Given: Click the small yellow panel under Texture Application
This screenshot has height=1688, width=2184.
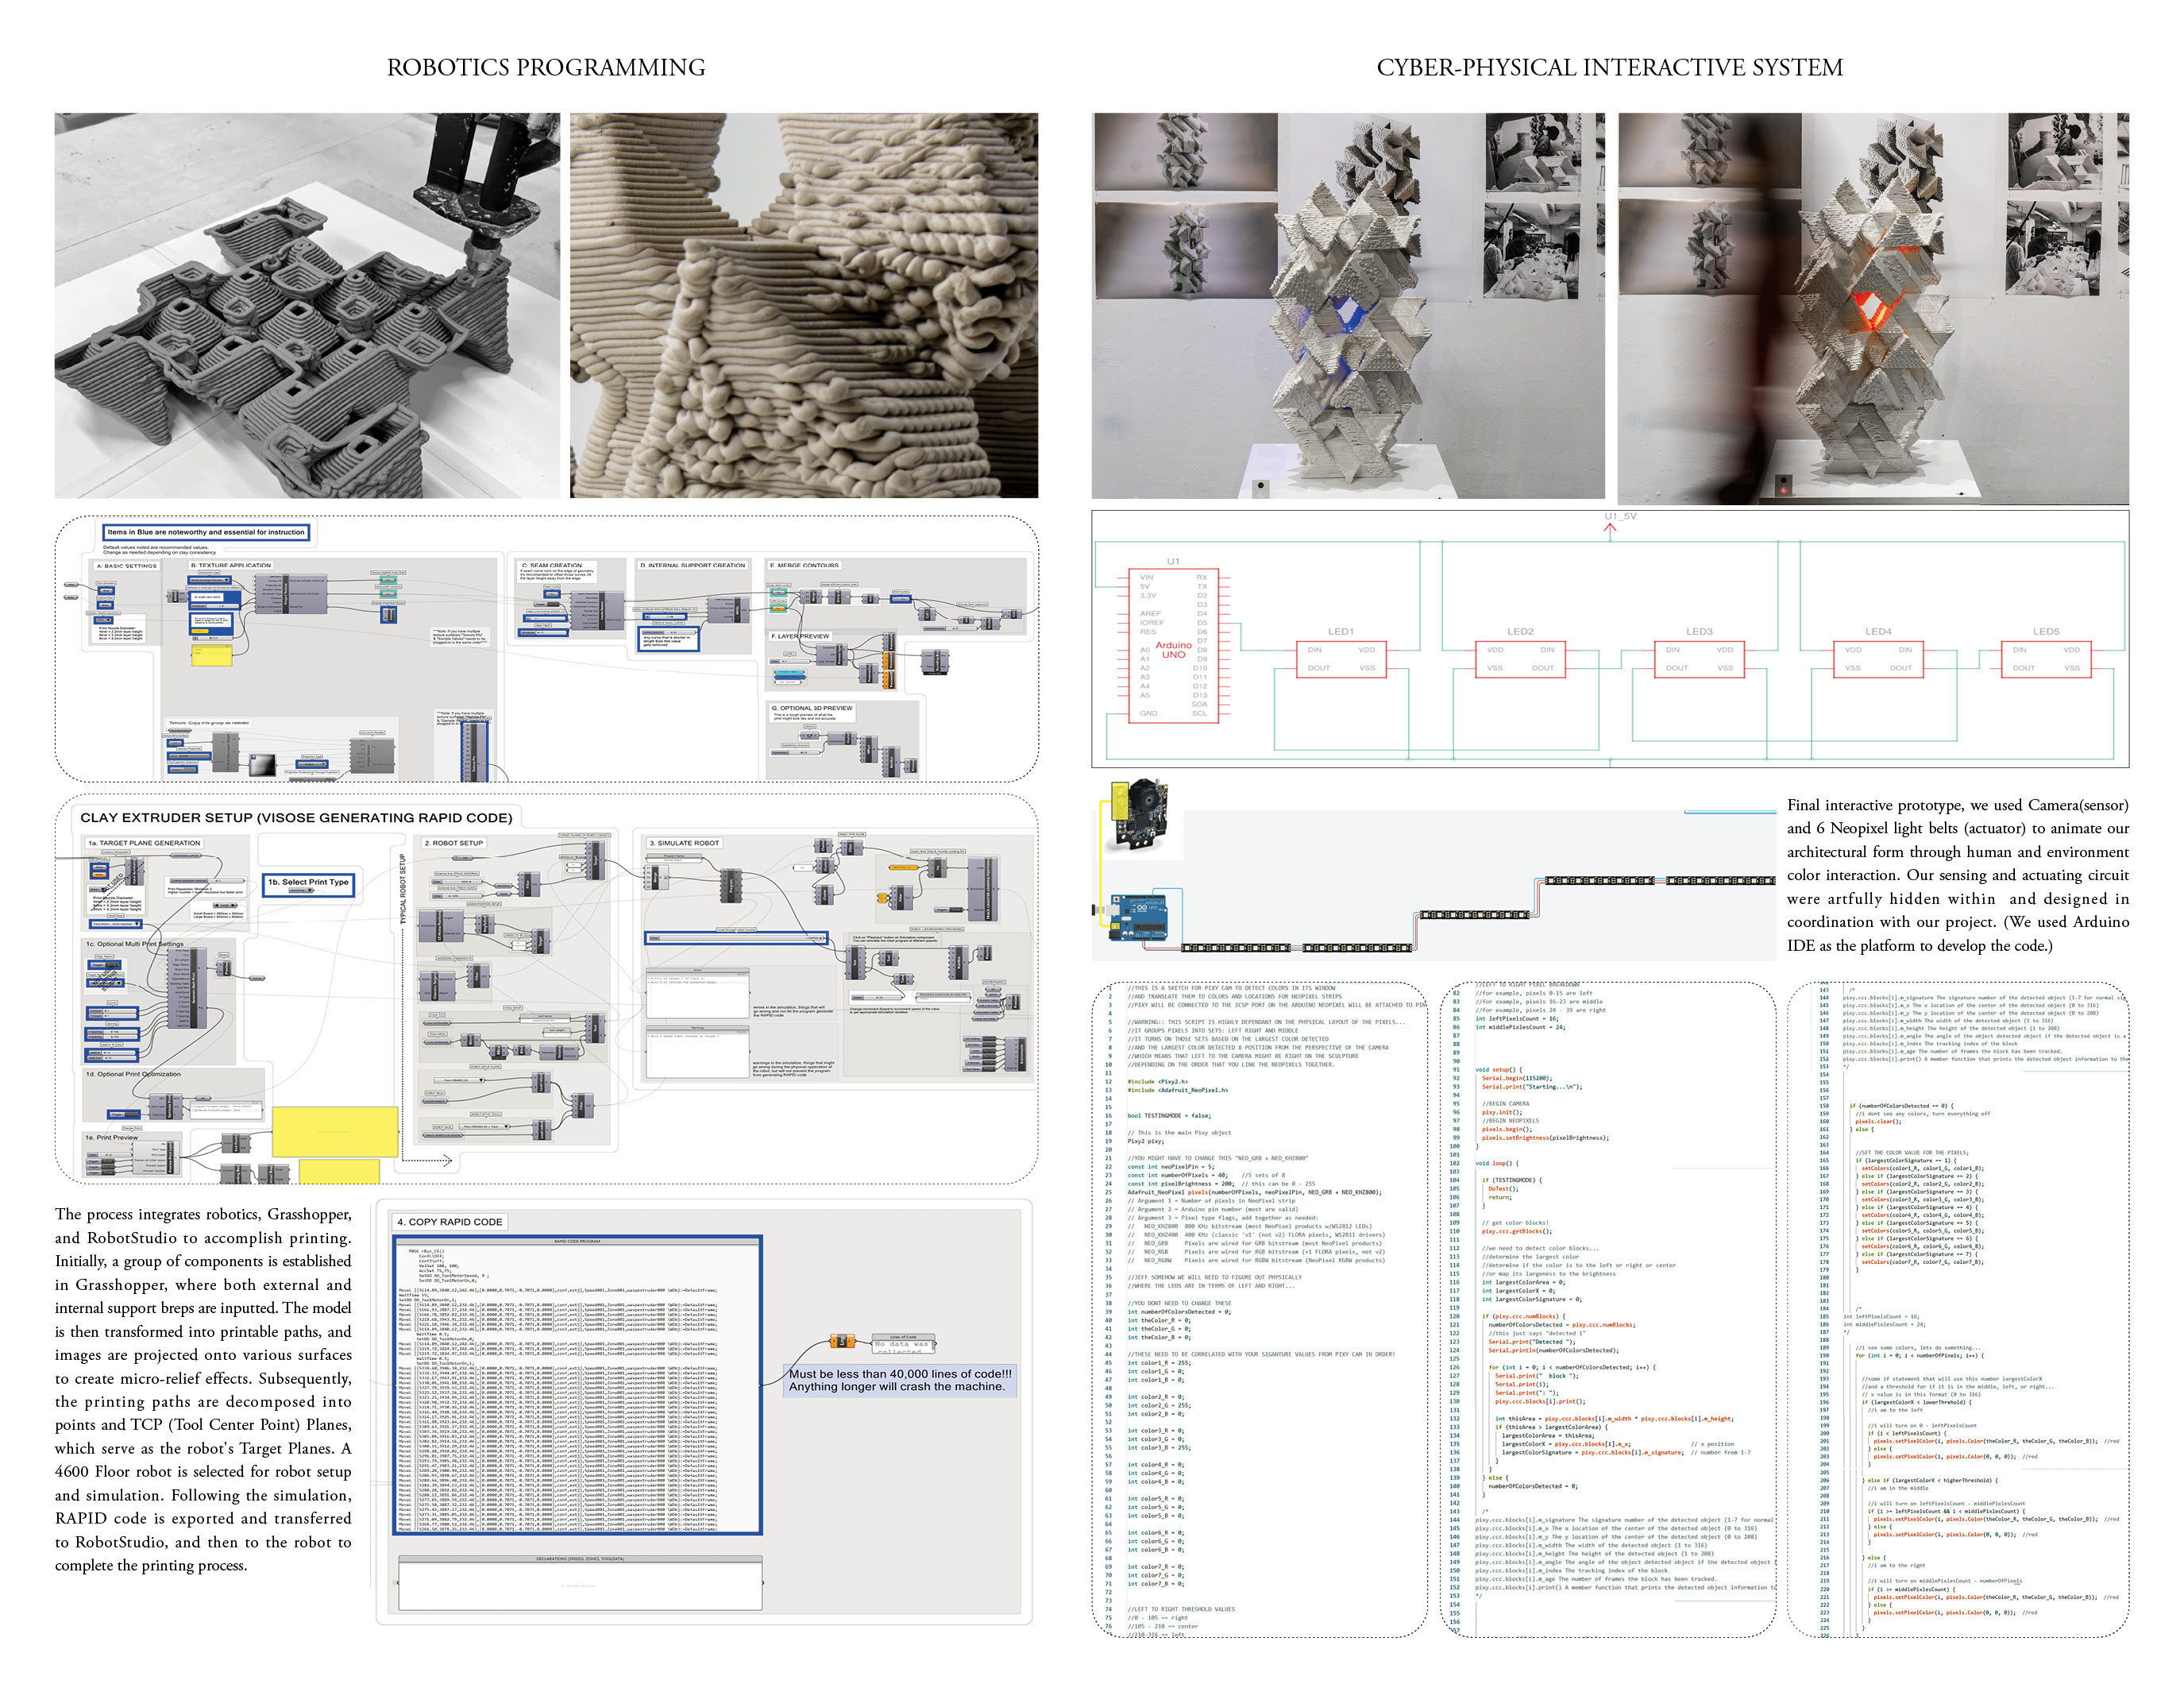Looking at the screenshot, I should [211, 655].
